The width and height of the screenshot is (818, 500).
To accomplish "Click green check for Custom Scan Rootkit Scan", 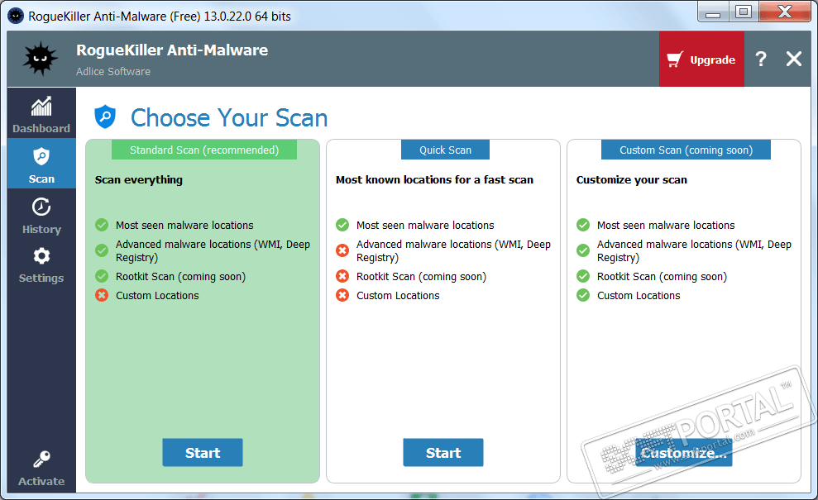I will tap(583, 276).
